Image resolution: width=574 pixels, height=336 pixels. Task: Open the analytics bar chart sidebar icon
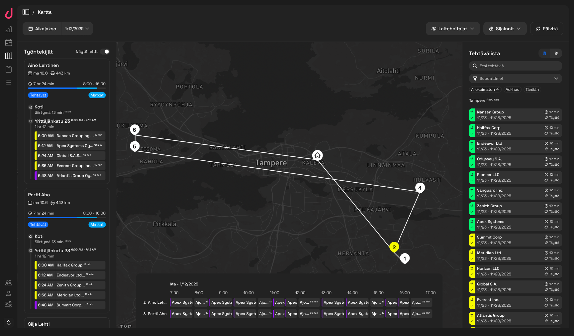point(9,29)
